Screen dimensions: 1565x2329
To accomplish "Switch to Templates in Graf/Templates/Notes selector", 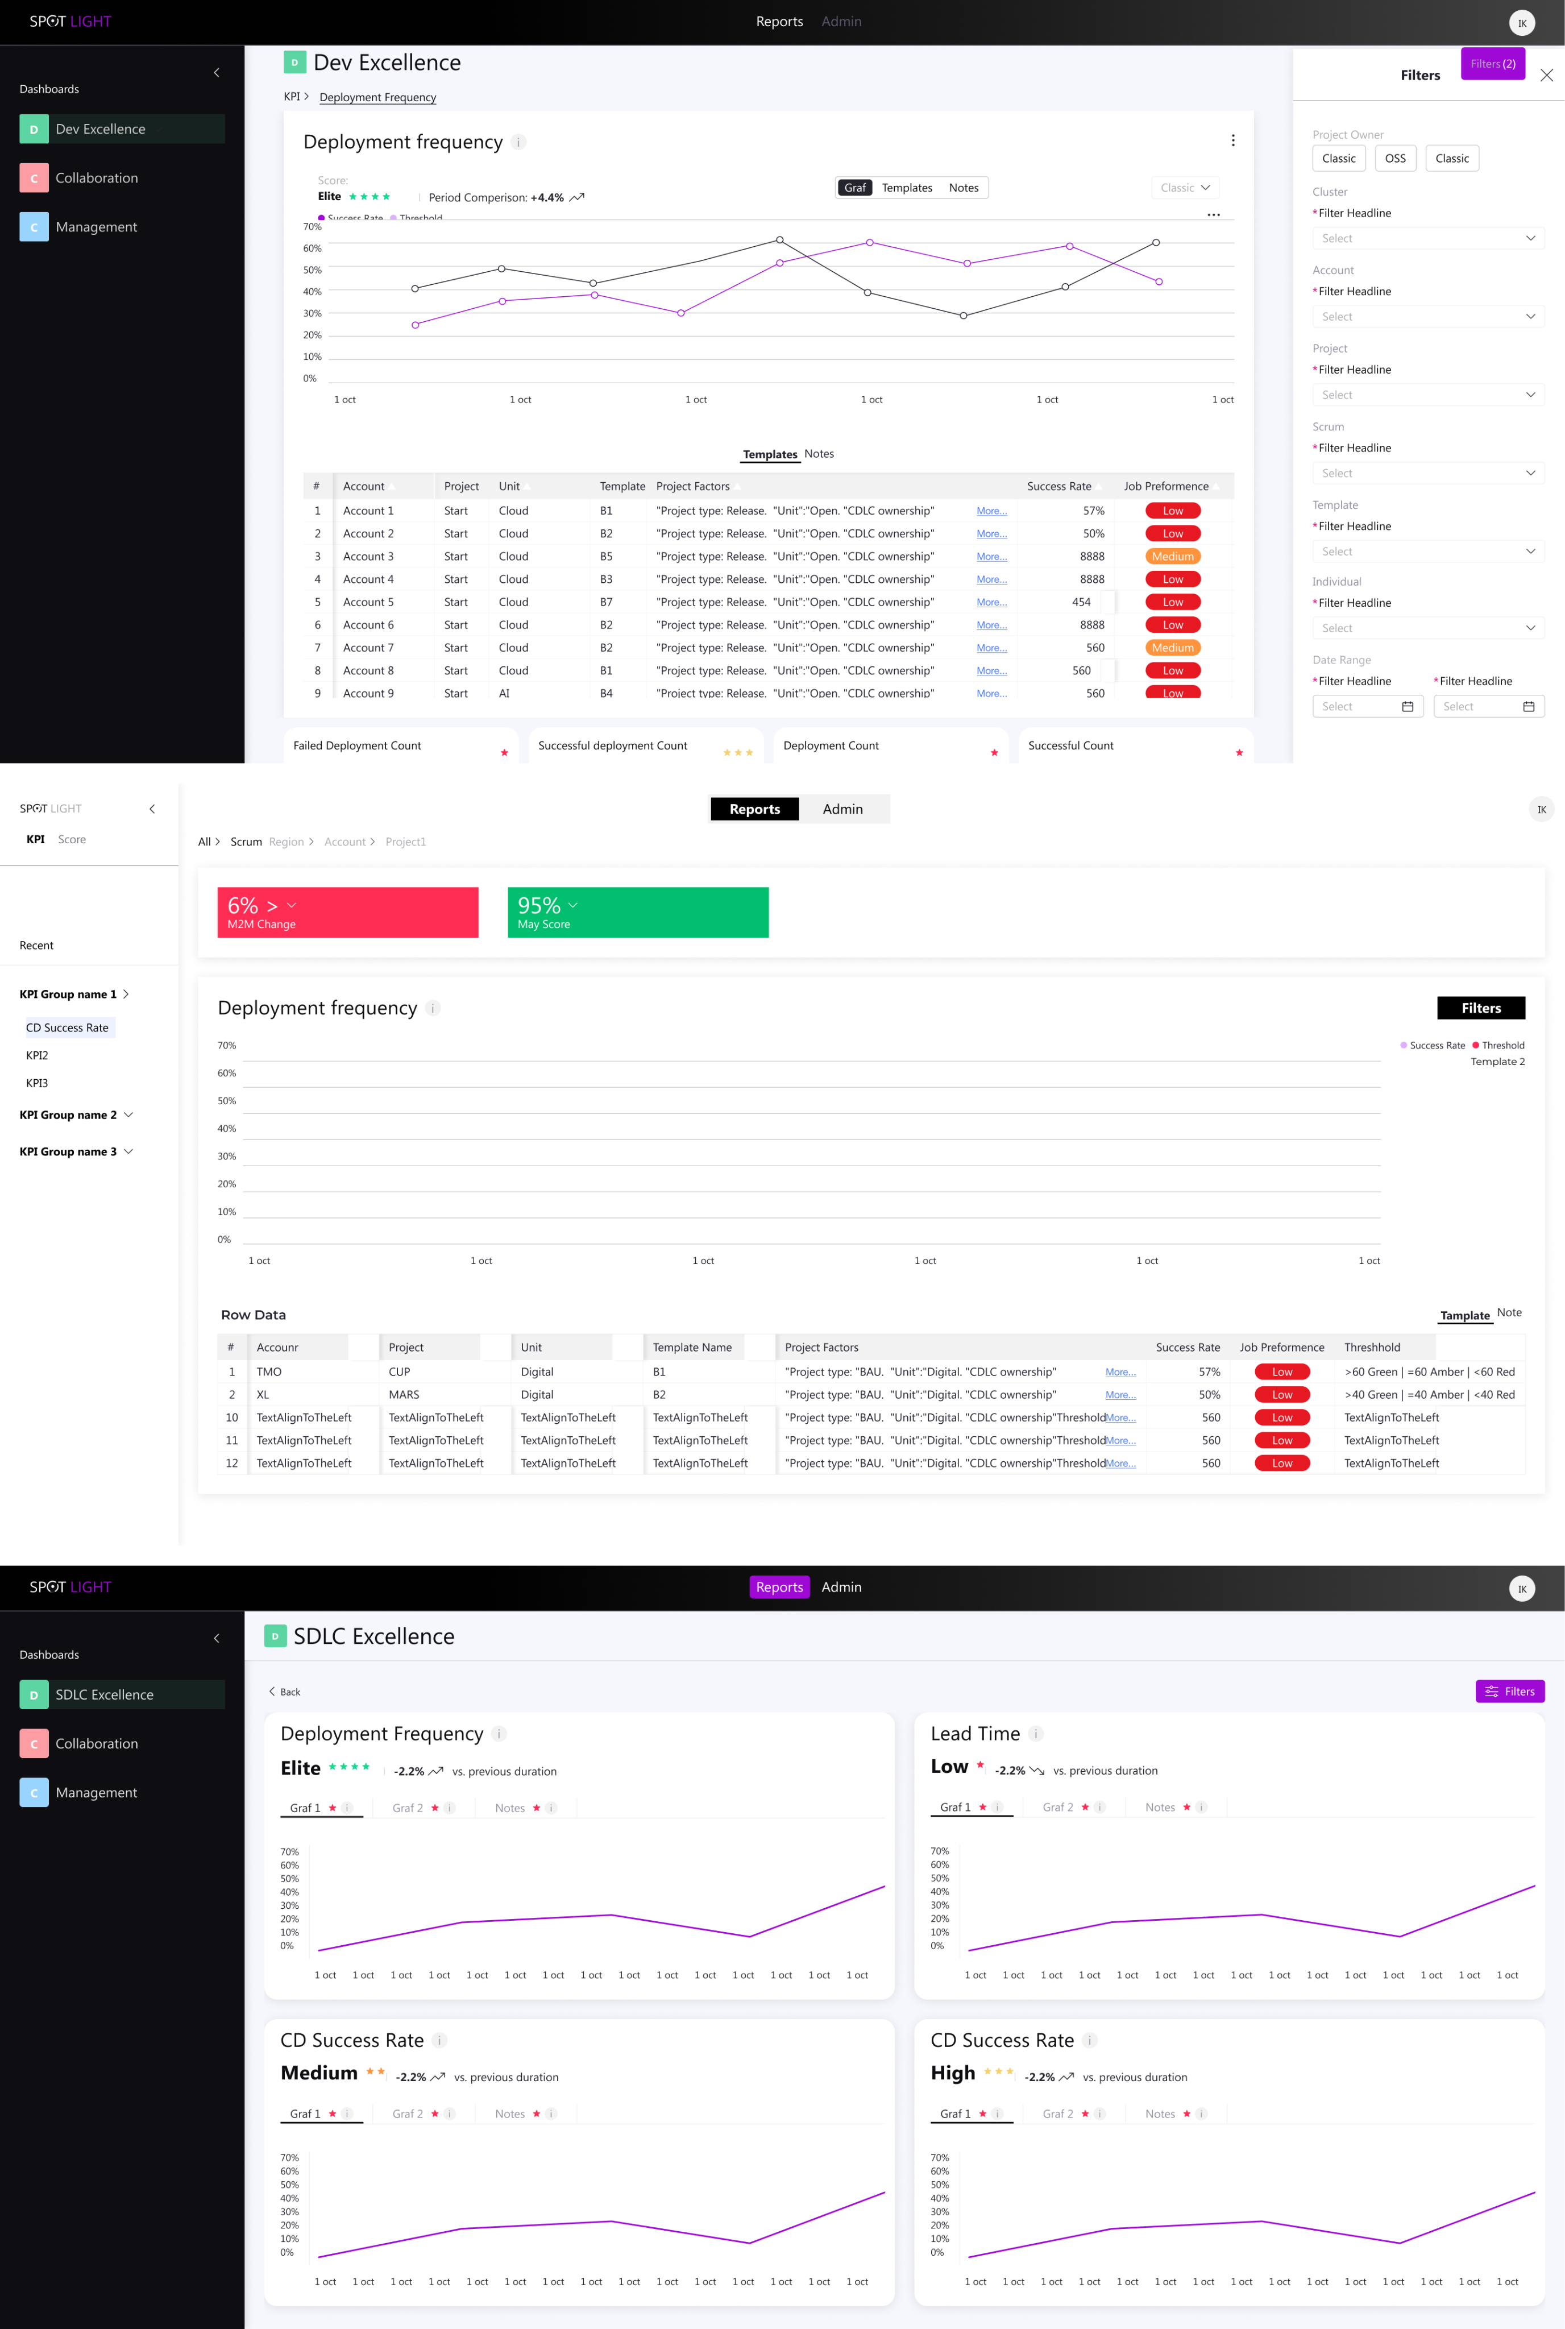I will click(906, 188).
